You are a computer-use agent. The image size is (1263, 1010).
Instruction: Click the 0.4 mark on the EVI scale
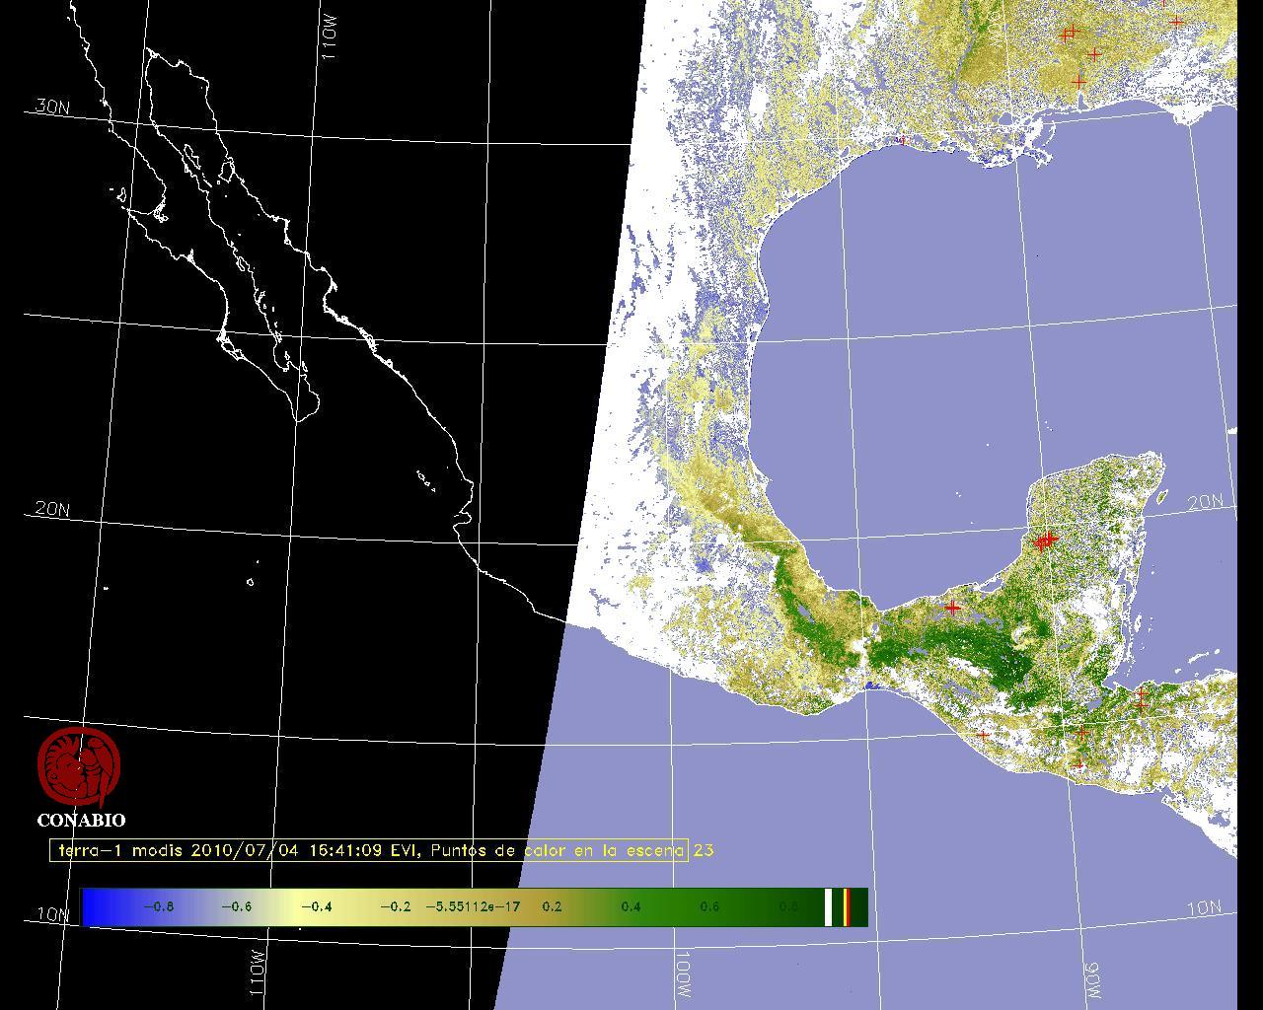[x=631, y=906]
